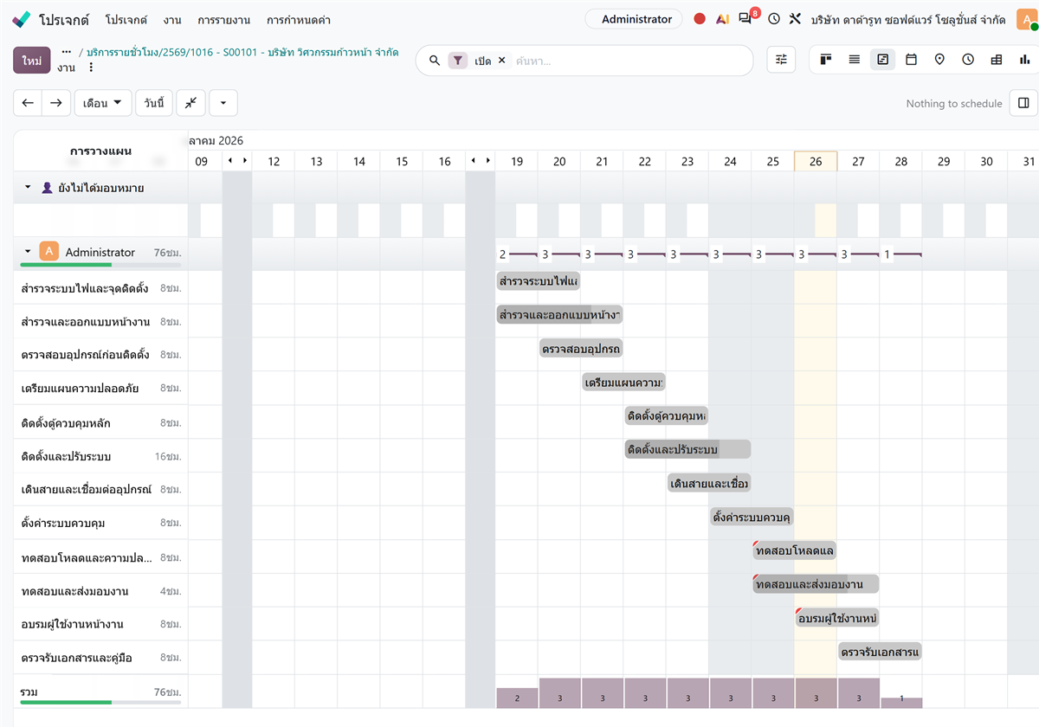The image size is (1039, 727).
Task: Switch to Map view
Action: pyautogui.click(x=939, y=60)
